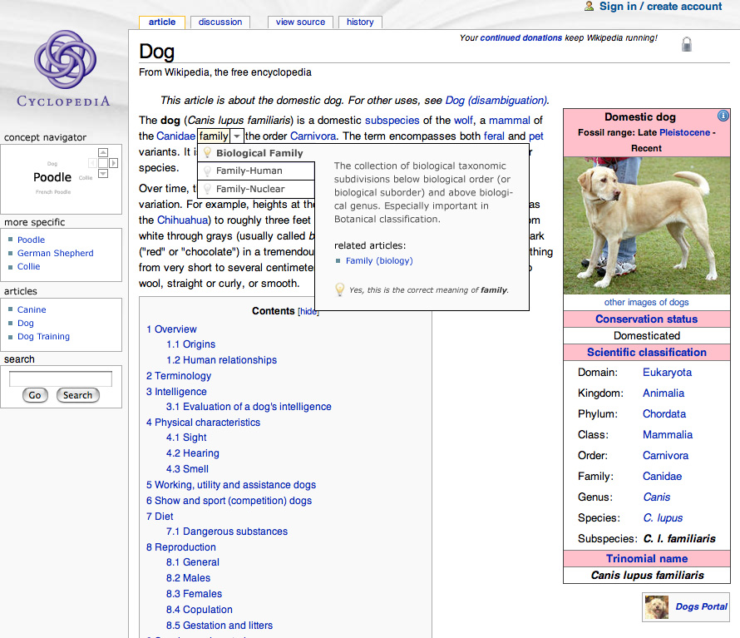This screenshot has width=740, height=638.
Task: Open the Canidae link in the infobox
Action: 662,477
